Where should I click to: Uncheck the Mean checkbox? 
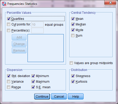point(73,19)
